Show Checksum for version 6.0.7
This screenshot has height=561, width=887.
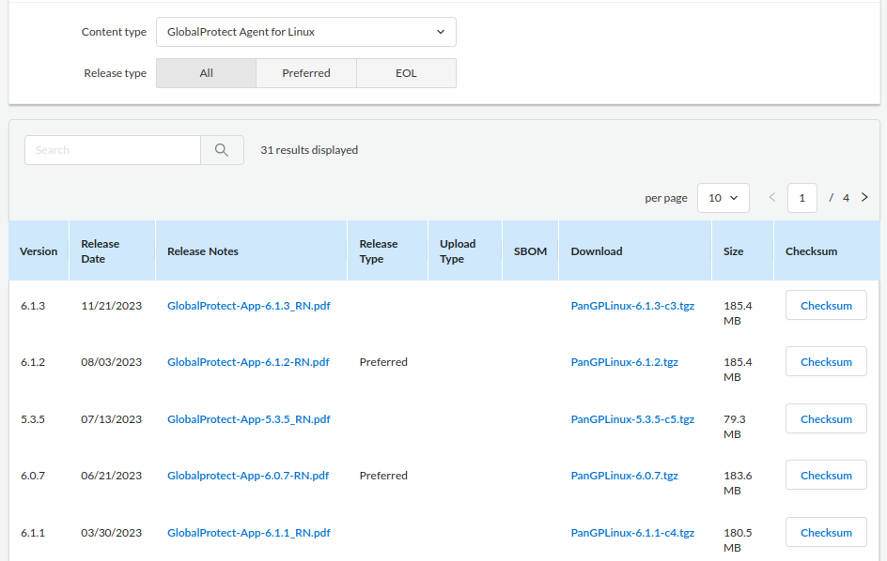point(826,476)
